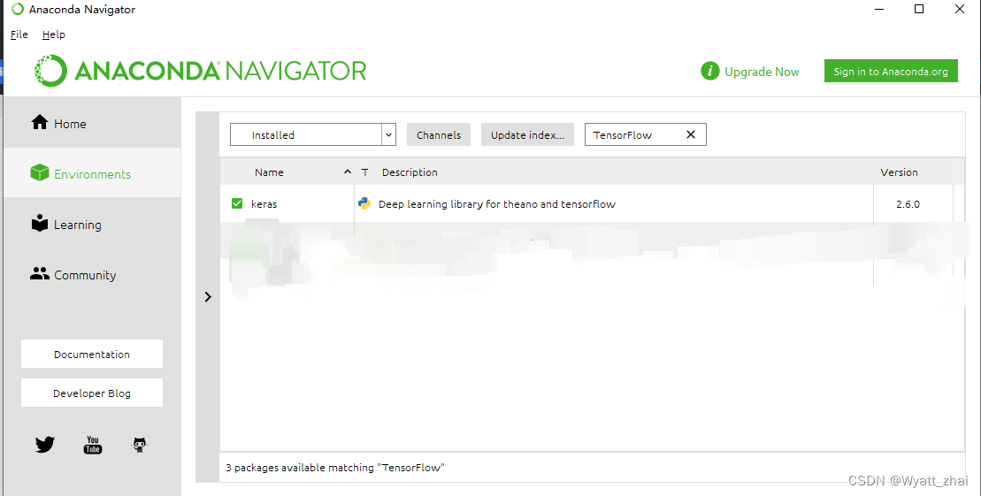Click the Anaconda Navigator logo

coord(200,71)
